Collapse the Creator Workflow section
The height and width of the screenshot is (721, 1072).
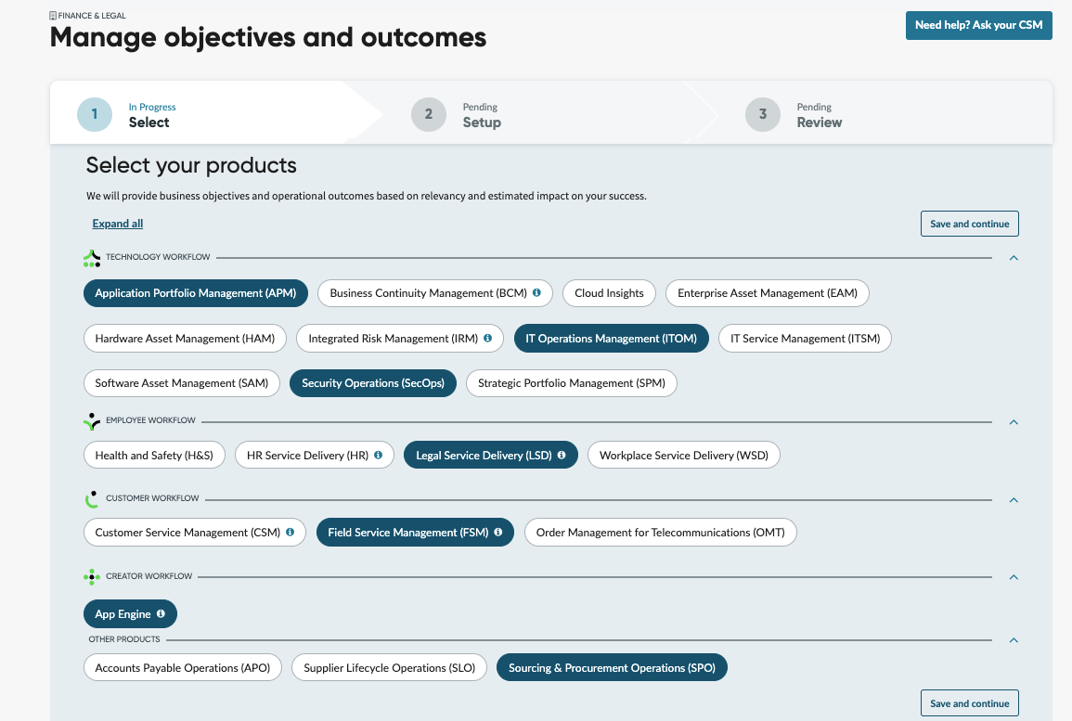point(1014,577)
